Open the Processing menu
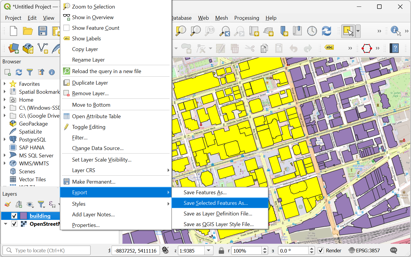The width and height of the screenshot is (411, 257). (246, 18)
